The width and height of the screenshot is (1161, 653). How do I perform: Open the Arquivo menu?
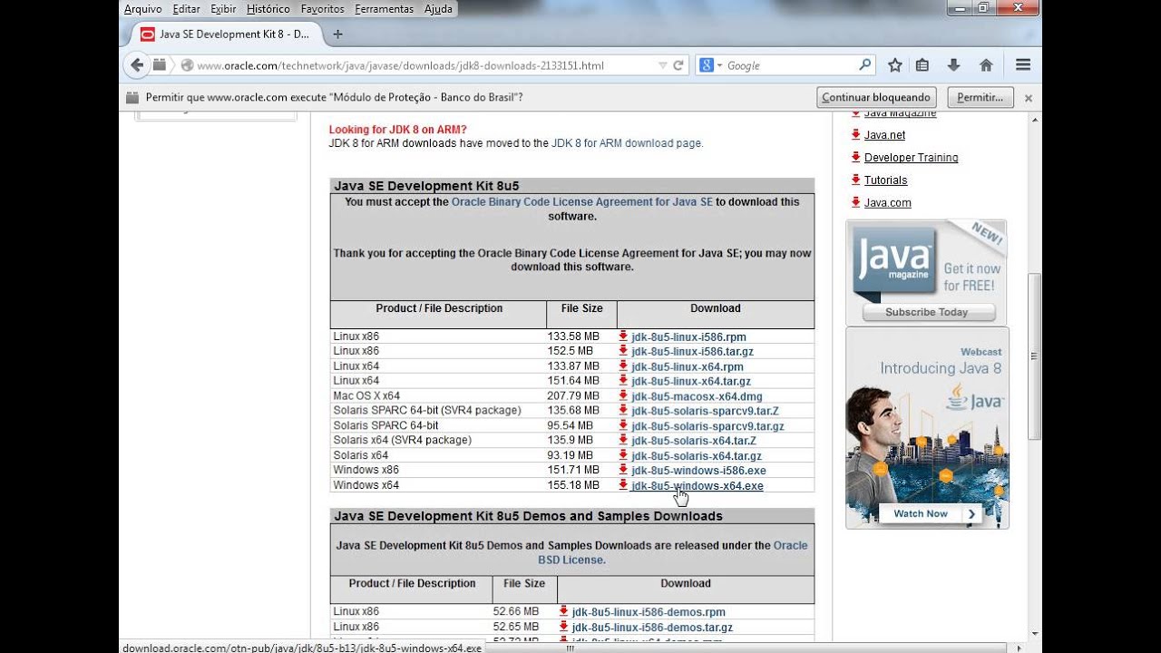142,9
